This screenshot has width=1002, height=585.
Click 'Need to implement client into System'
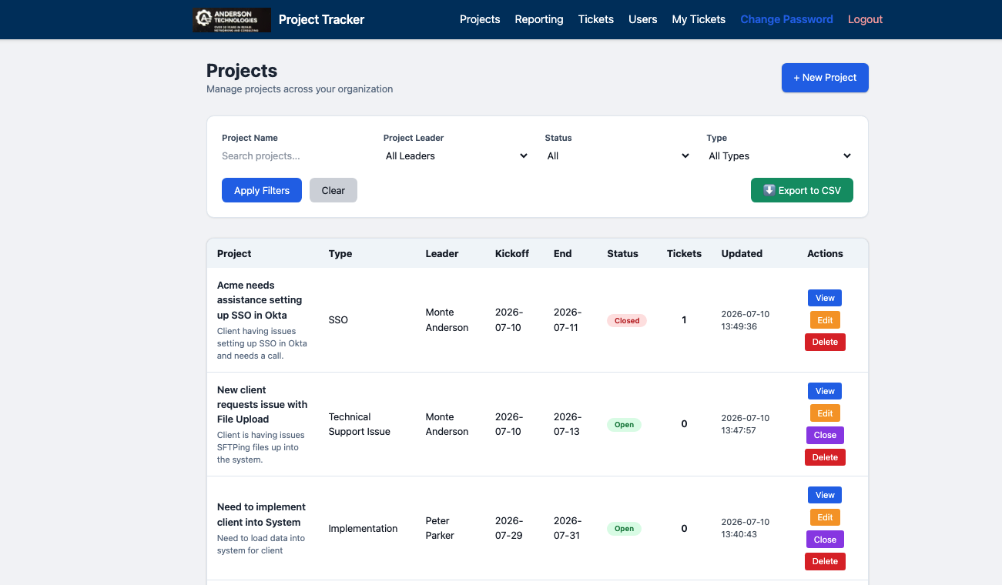[x=261, y=514]
